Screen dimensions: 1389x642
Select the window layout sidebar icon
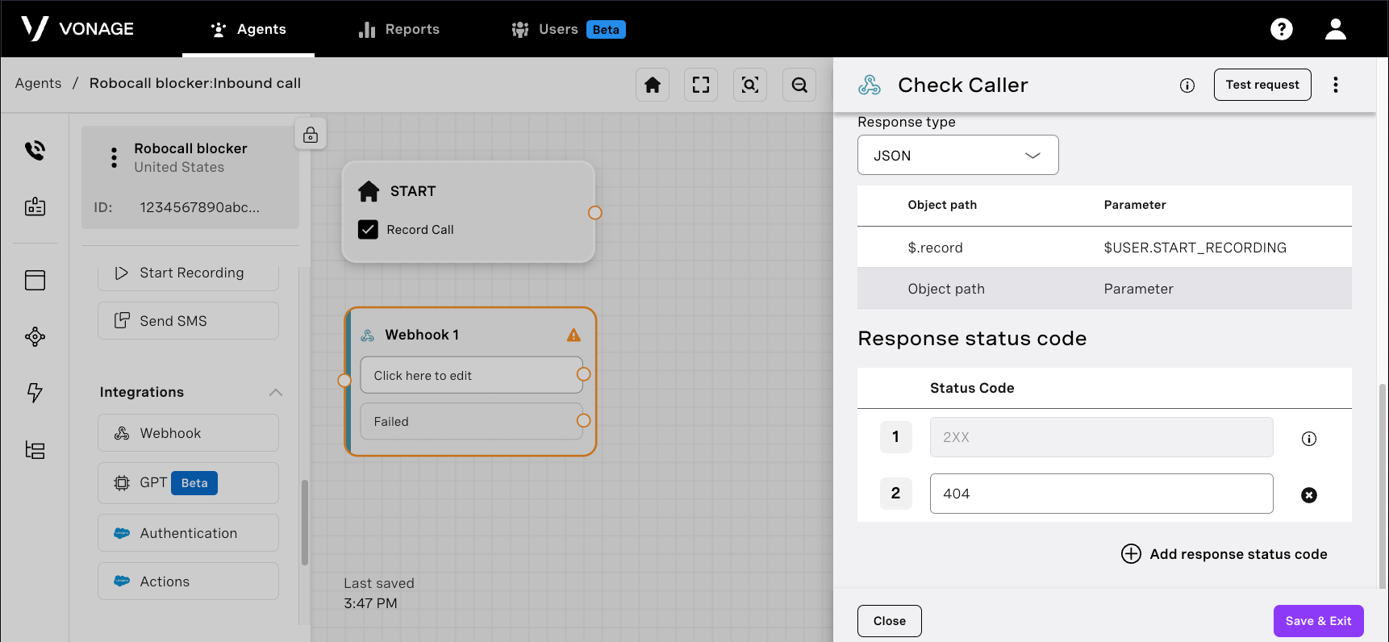[x=35, y=280]
